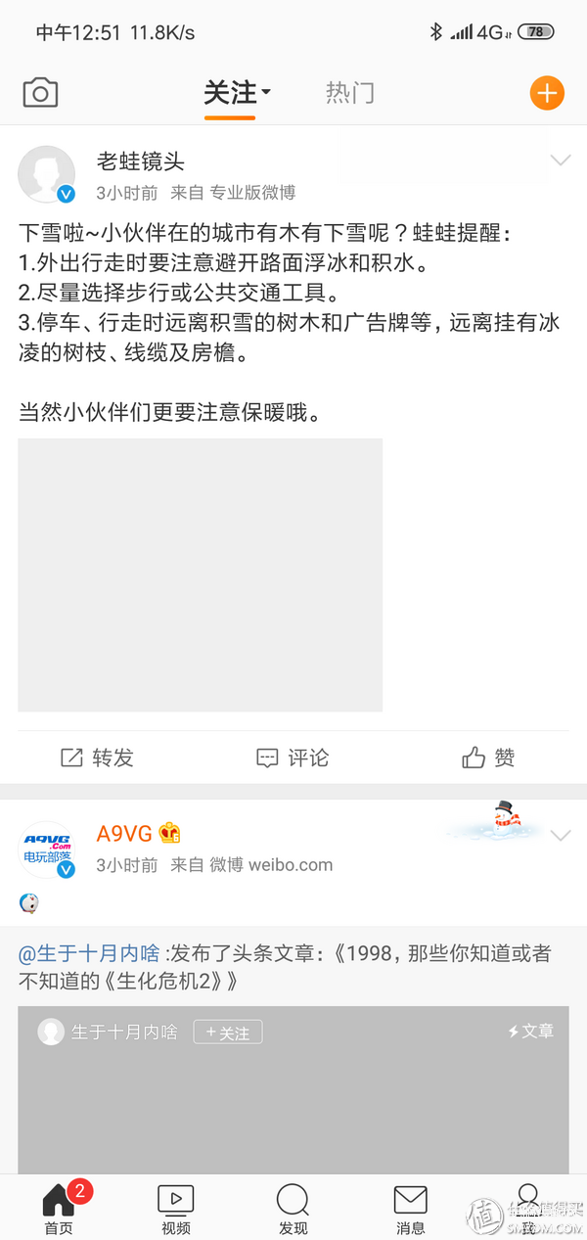Open the 我 profile tab

528,1208
